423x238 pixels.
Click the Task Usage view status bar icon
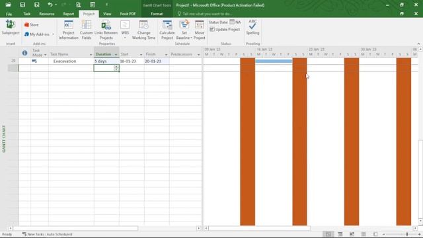(340, 234)
